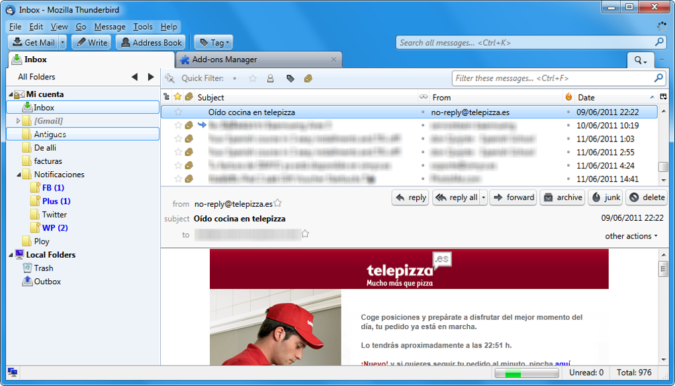Open the Address Book
Viewport: 675px width, 386px height.
151,42
